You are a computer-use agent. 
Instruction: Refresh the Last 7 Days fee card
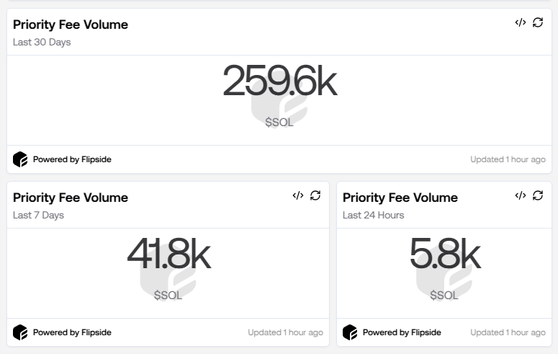(315, 195)
